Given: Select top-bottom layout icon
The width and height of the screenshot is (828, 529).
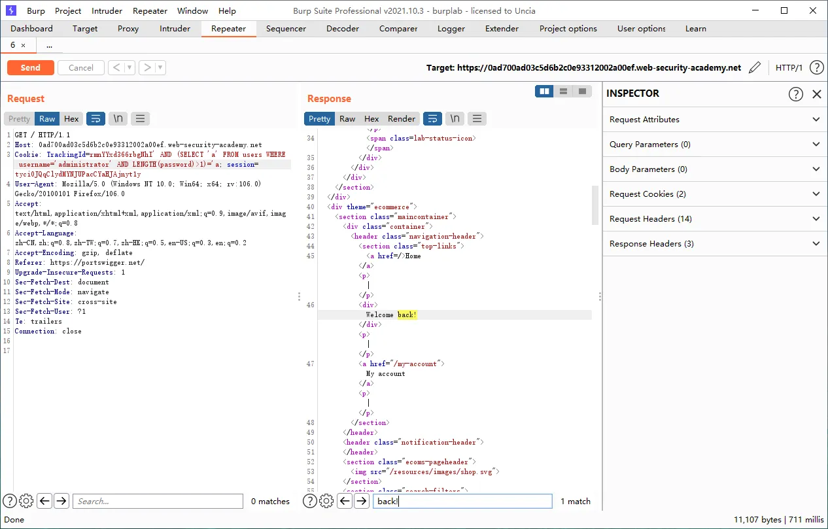Looking at the screenshot, I should coord(563,92).
